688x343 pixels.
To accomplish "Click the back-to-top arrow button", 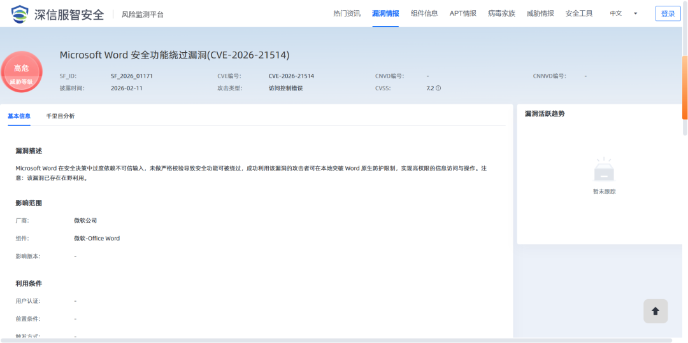I will click(656, 311).
